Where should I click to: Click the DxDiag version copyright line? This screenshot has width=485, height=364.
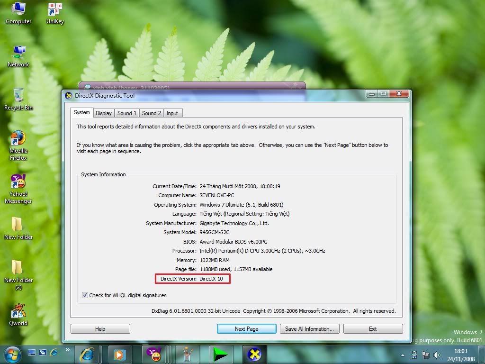point(274,311)
